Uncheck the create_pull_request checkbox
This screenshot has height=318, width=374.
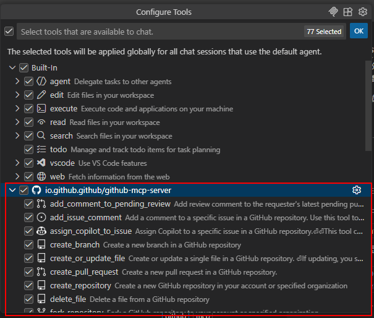(x=28, y=272)
